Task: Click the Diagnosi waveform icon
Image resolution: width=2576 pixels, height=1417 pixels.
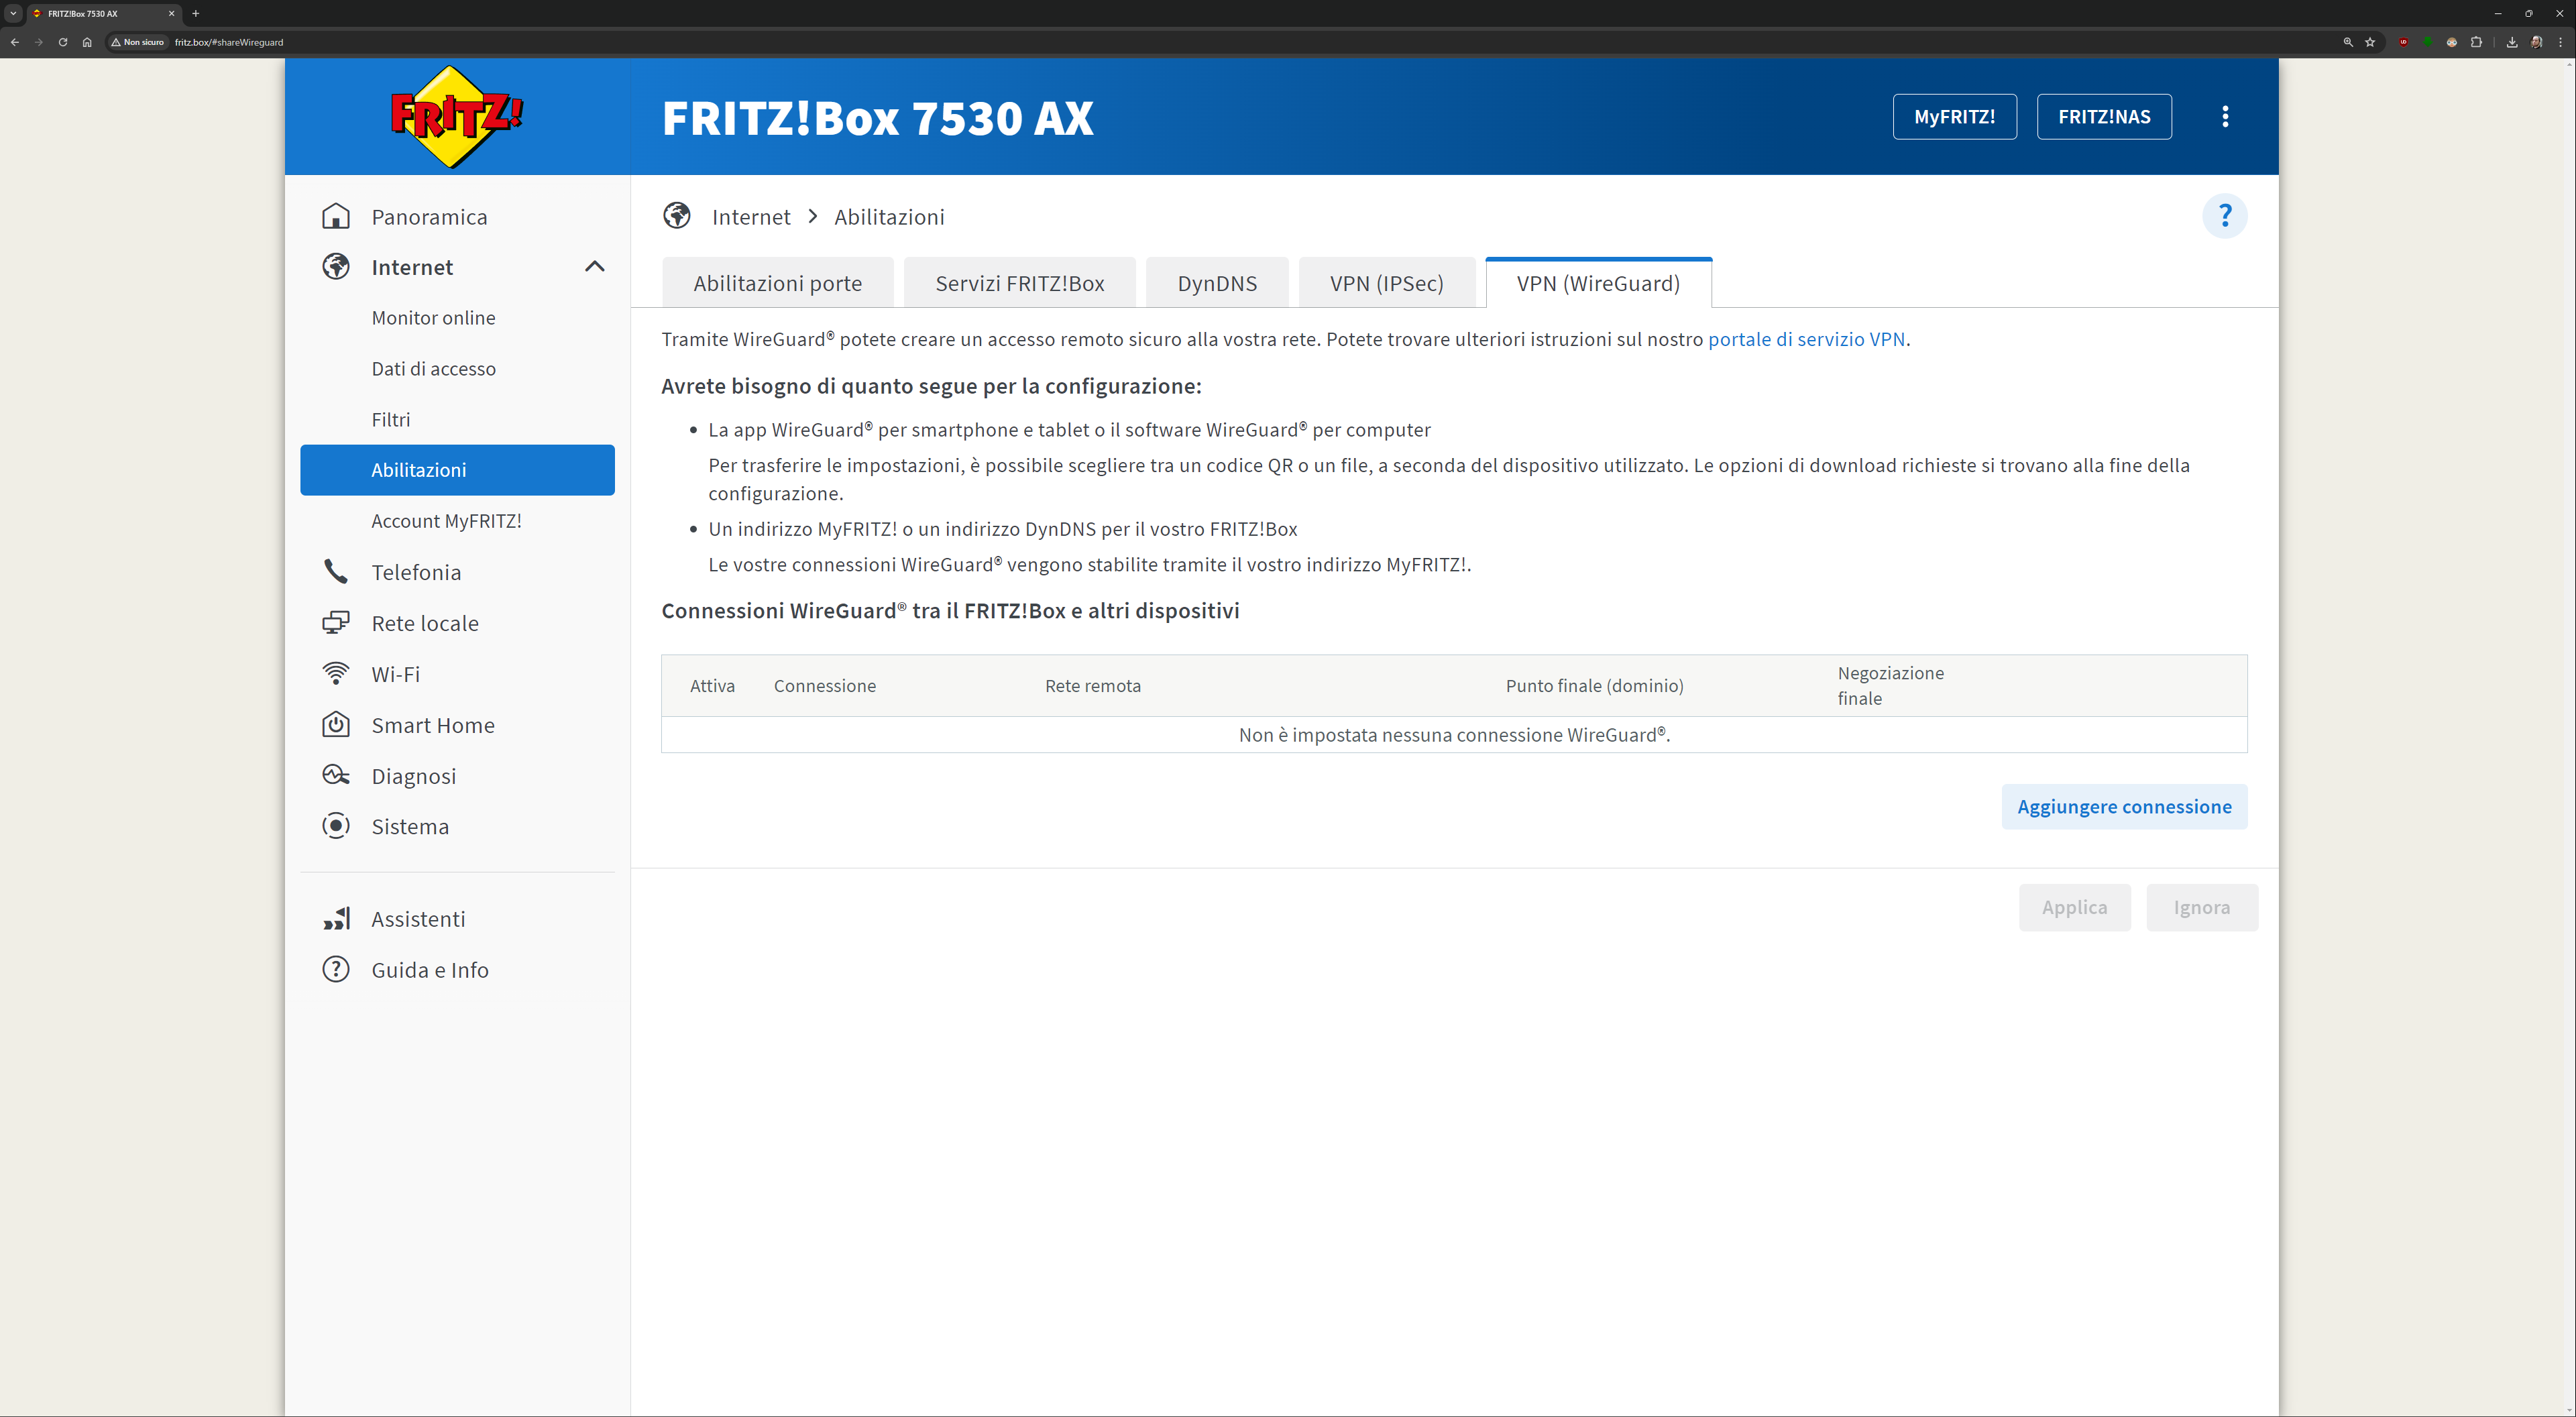Action: (x=336, y=776)
